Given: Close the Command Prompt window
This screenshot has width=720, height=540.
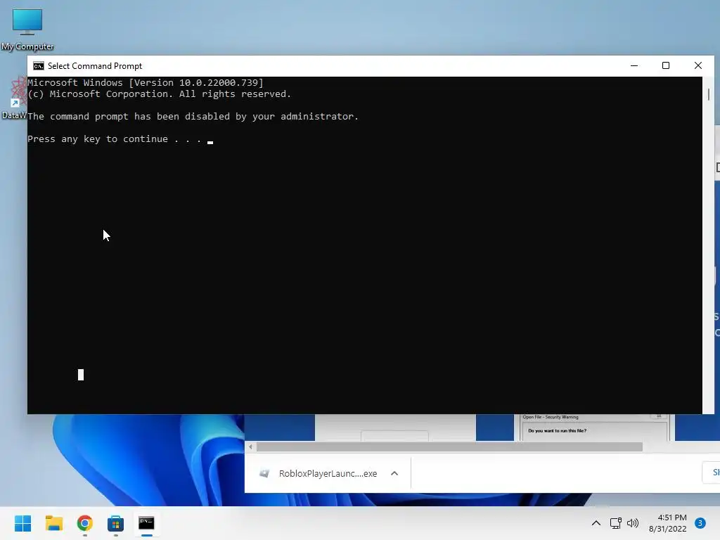Looking at the screenshot, I should pyautogui.click(x=698, y=65).
